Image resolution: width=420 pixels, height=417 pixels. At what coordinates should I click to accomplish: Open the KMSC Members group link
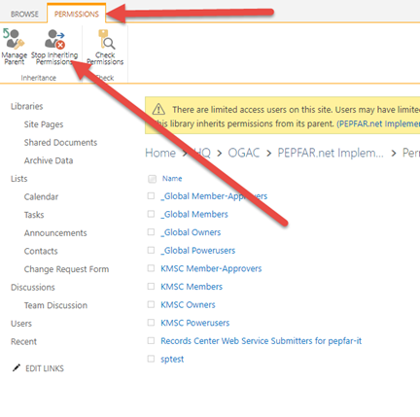click(192, 287)
